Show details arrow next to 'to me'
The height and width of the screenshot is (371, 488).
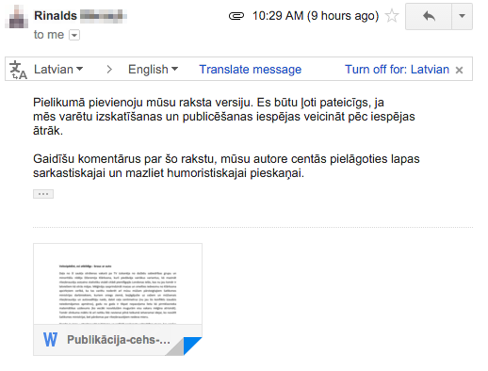[74, 35]
